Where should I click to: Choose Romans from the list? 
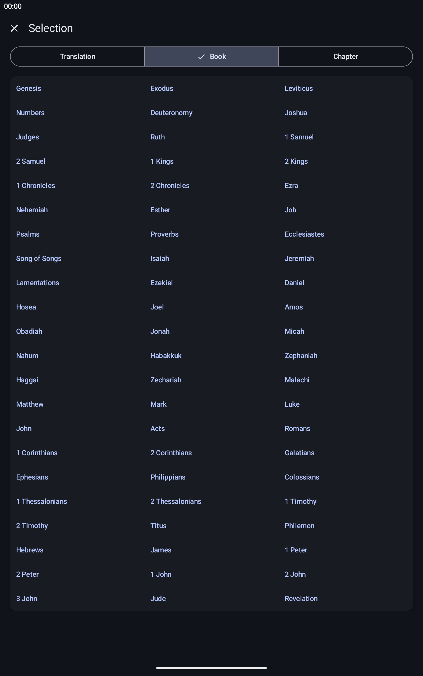(x=297, y=429)
